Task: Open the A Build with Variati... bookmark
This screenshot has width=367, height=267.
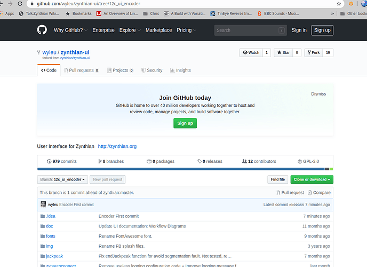Action: [185, 13]
